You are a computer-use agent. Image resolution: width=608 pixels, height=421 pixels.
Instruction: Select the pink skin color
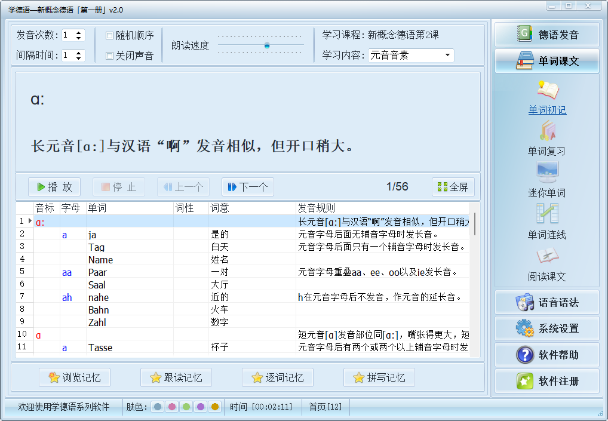point(172,407)
